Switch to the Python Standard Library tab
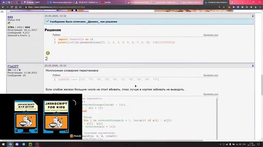The width and height of the screenshot is (263, 147). (138, 2)
